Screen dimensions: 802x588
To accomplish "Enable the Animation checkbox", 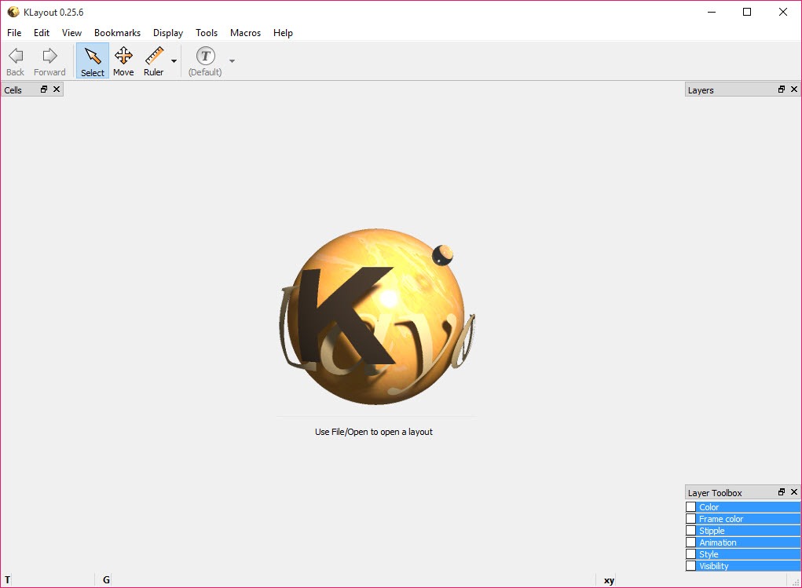I will (691, 542).
